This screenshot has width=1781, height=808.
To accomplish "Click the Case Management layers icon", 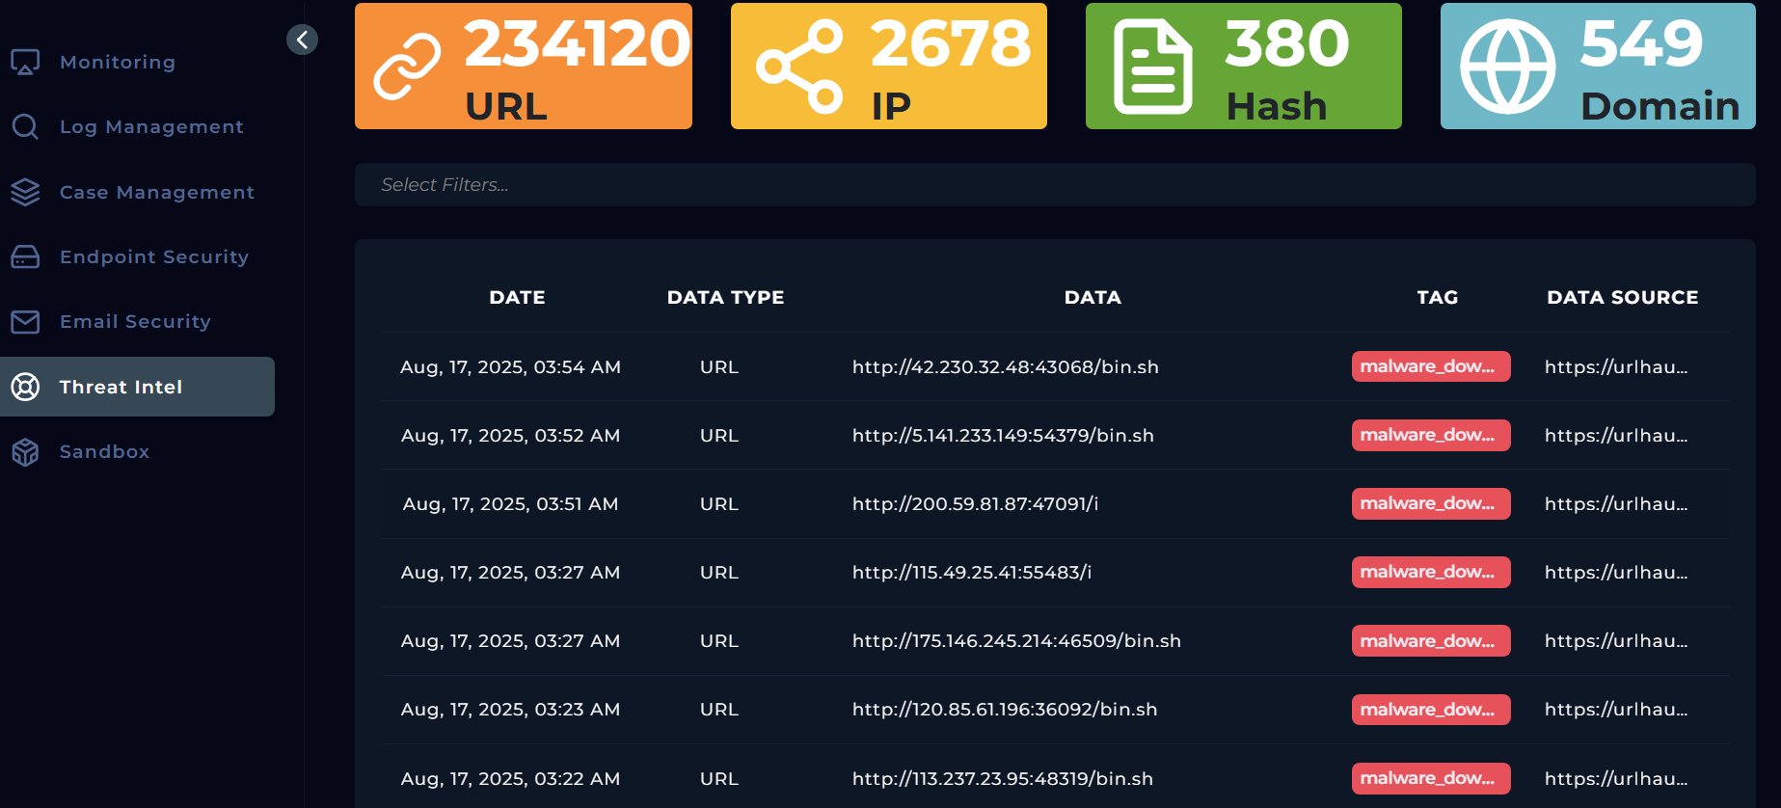I will (x=25, y=192).
